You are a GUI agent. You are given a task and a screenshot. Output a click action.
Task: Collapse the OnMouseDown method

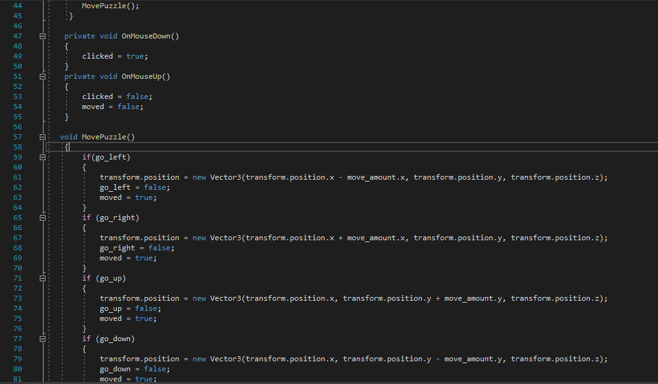click(42, 36)
